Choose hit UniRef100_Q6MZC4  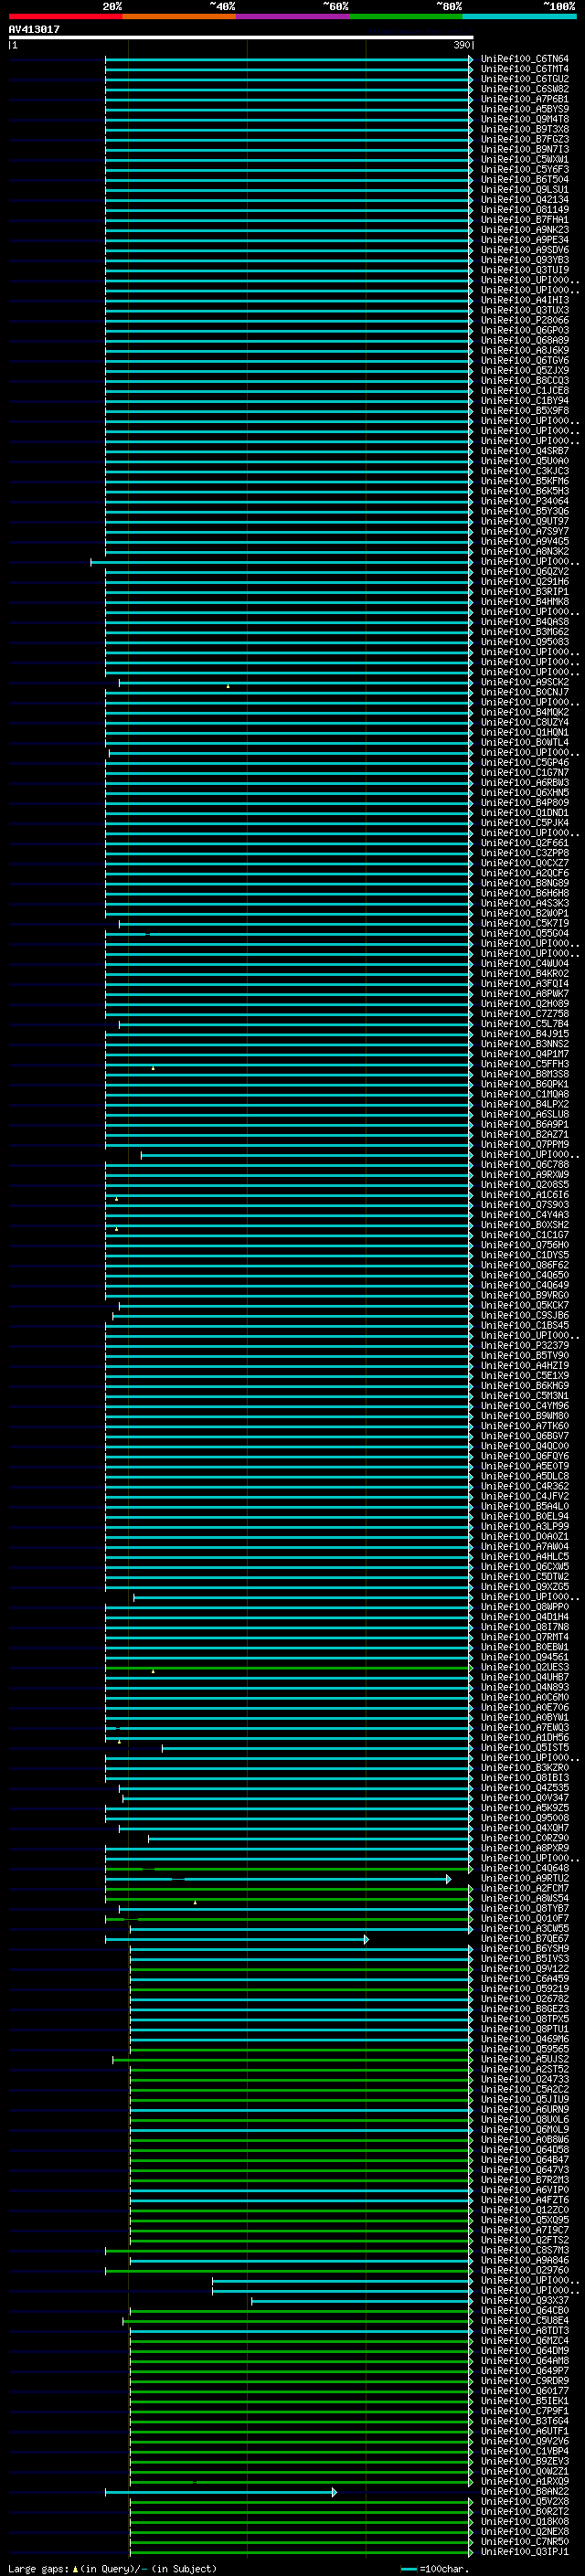tap(525, 2340)
